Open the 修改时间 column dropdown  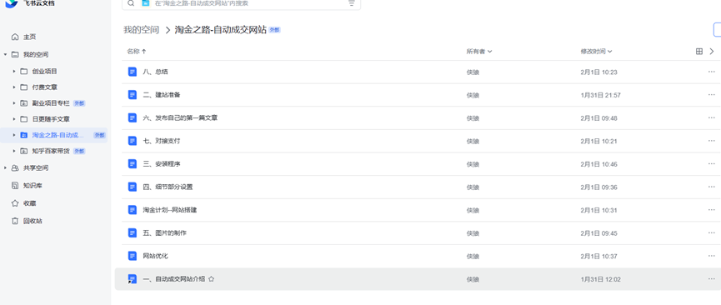(597, 52)
